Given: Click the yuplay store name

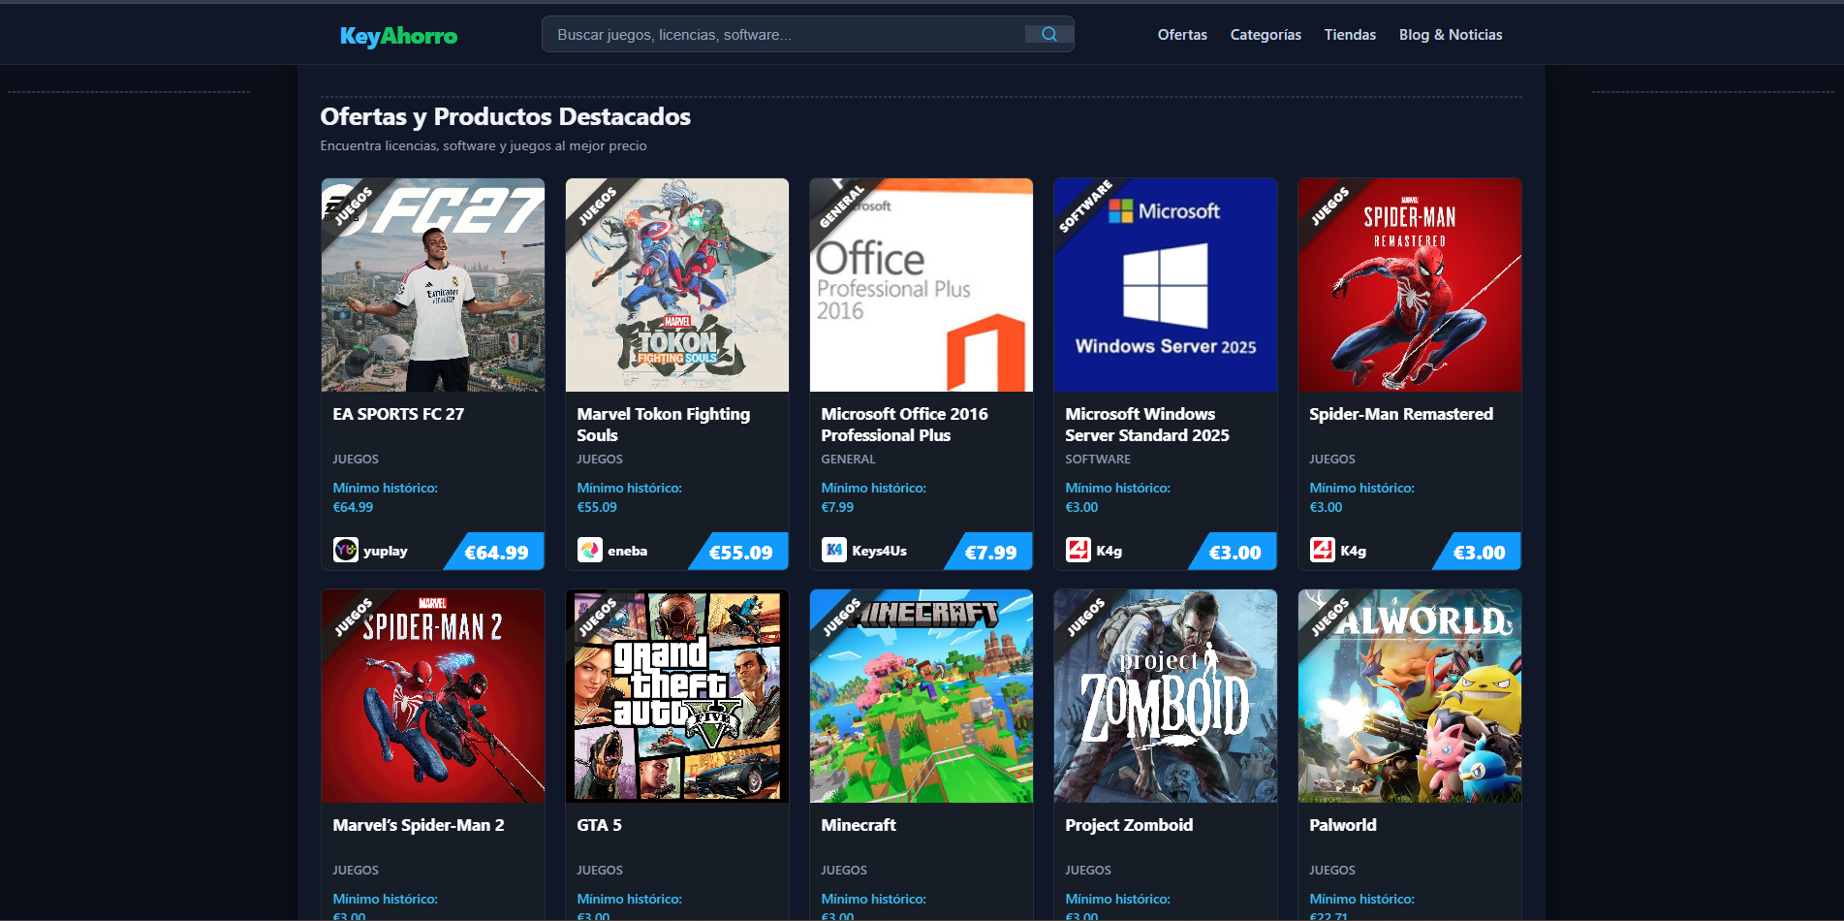Looking at the screenshot, I should 385,551.
